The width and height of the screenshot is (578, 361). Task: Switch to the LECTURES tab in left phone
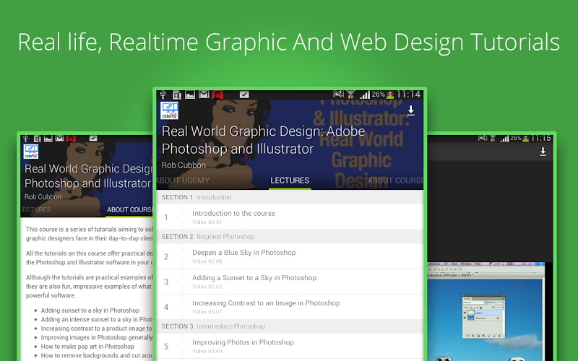point(35,209)
